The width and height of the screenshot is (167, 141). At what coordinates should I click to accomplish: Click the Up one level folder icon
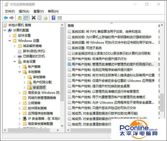(19, 18)
